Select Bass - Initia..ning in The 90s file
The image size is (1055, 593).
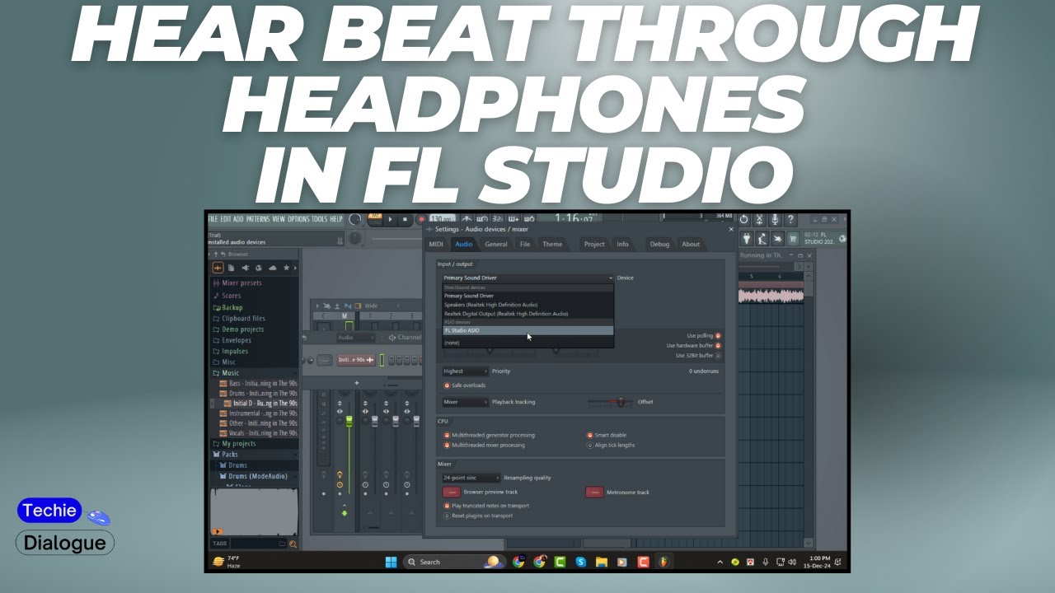point(258,384)
